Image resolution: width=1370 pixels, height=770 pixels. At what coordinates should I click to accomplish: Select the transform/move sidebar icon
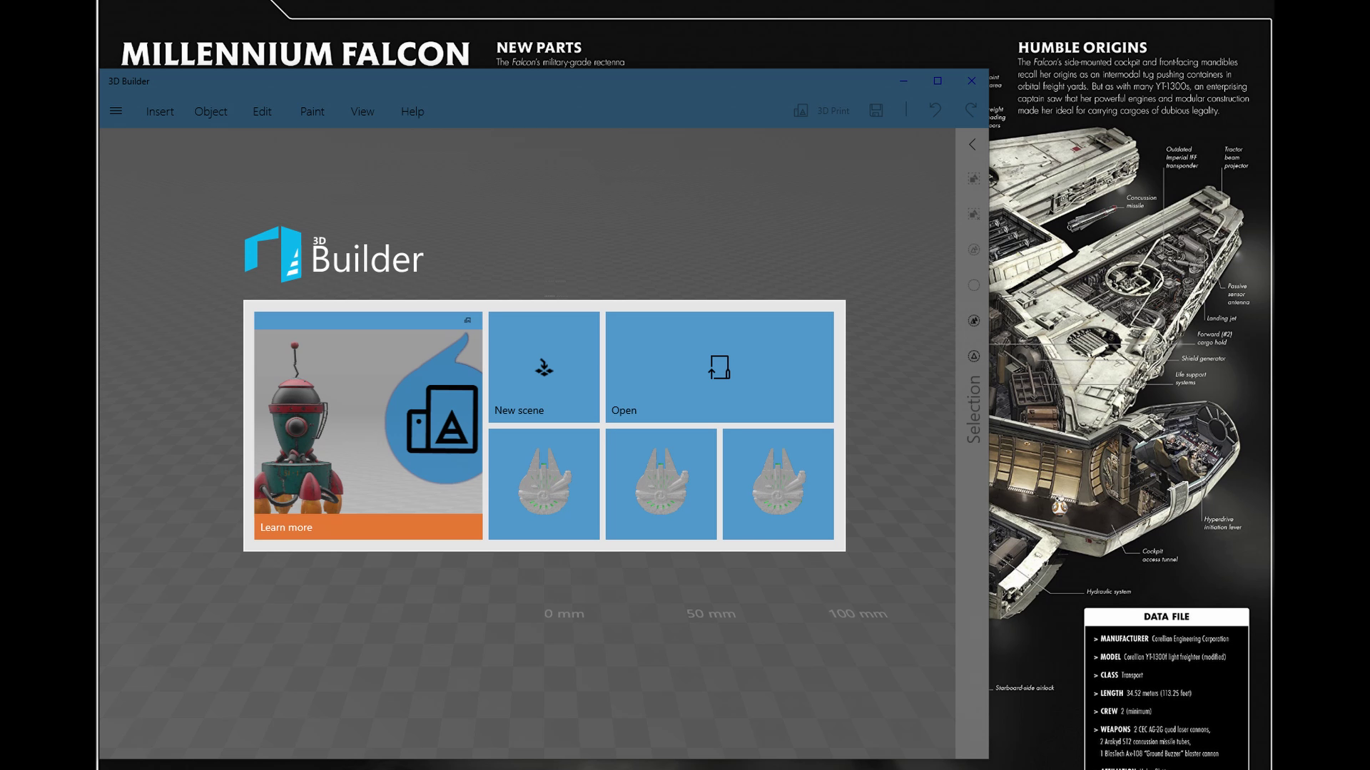coord(974,179)
